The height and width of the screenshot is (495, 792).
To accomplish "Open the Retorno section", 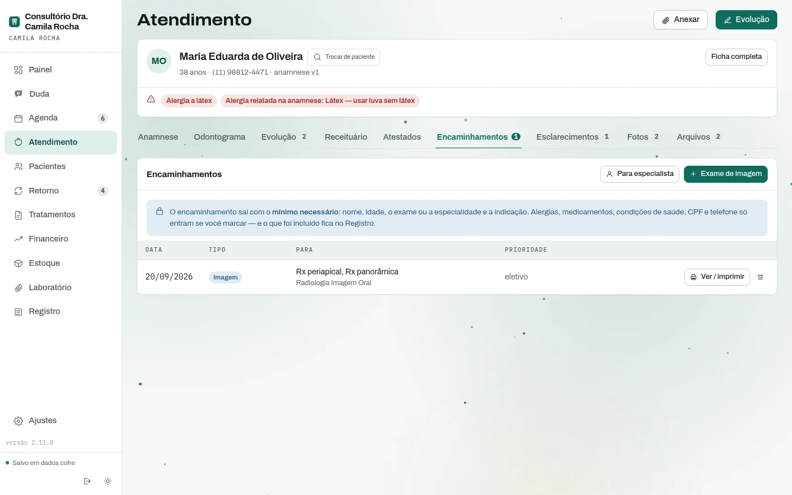I will point(61,191).
